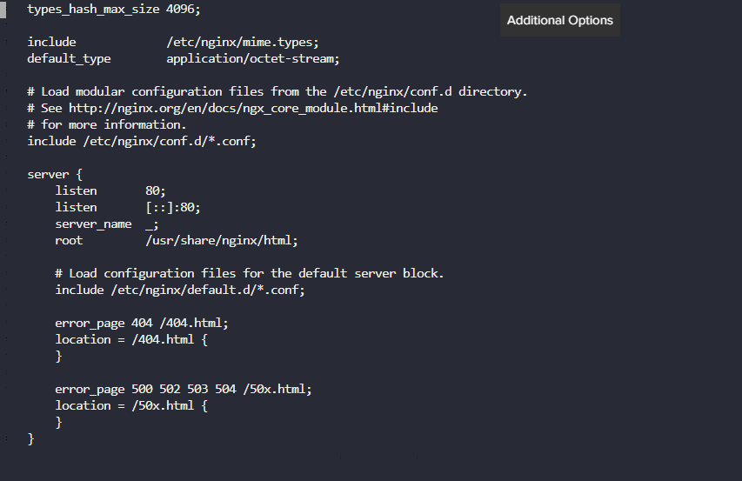Screen dimensions: 742x481
Task: Click the listen [::]:80 line
Action: coord(128,207)
